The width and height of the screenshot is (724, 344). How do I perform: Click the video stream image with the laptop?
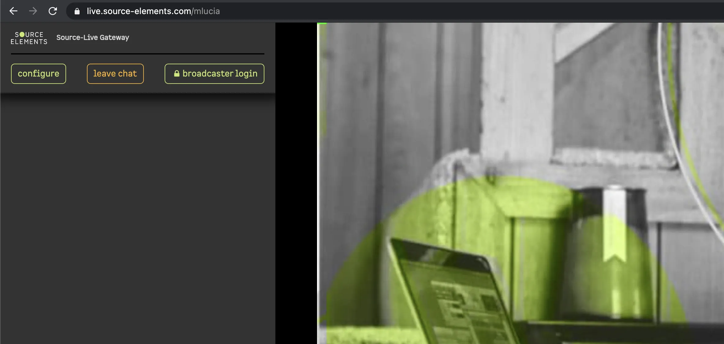pyautogui.click(x=521, y=183)
